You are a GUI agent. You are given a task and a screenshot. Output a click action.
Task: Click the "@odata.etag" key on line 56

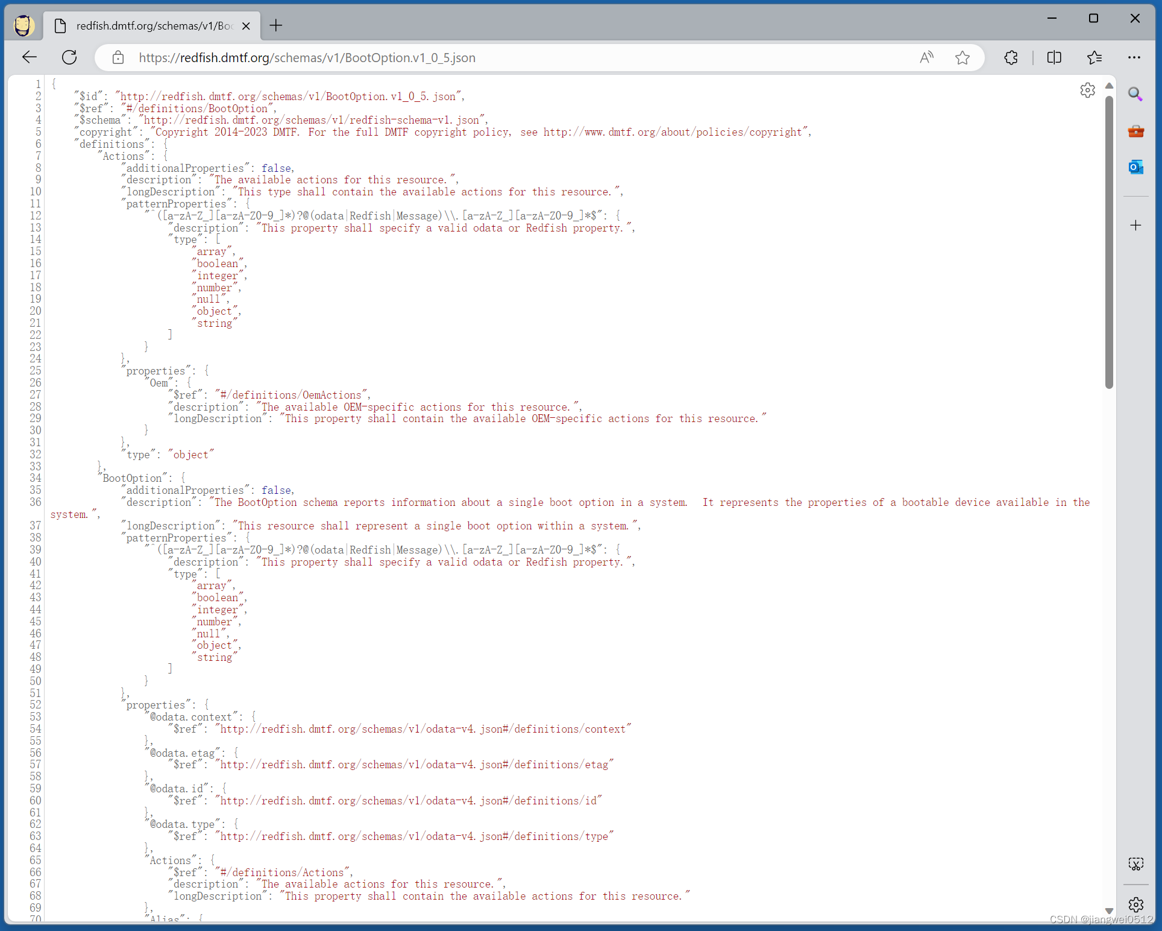182,753
